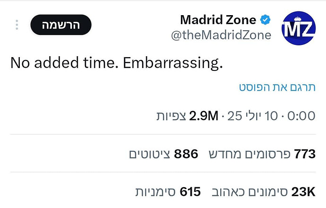This screenshot has height=208, width=326.
Task: Open the three-dot more options menu
Action: click(17, 25)
